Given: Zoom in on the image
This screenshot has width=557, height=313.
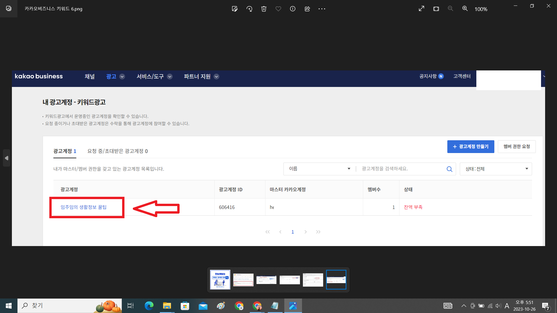Looking at the screenshot, I should 465,9.
